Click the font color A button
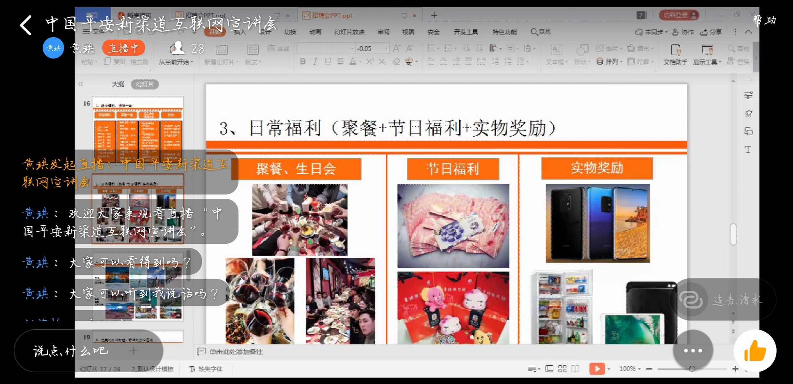Screen dimensions: 793x384 click(x=353, y=62)
